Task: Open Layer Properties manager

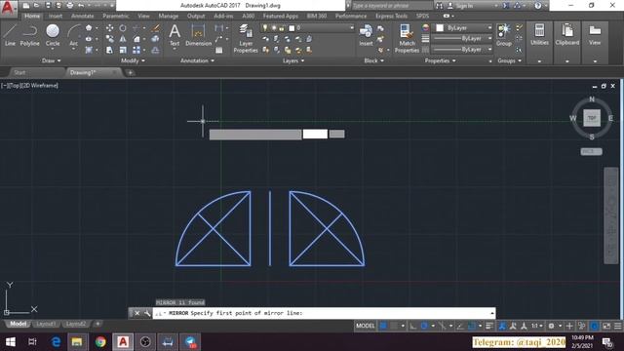Action: click(x=246, y=38)
